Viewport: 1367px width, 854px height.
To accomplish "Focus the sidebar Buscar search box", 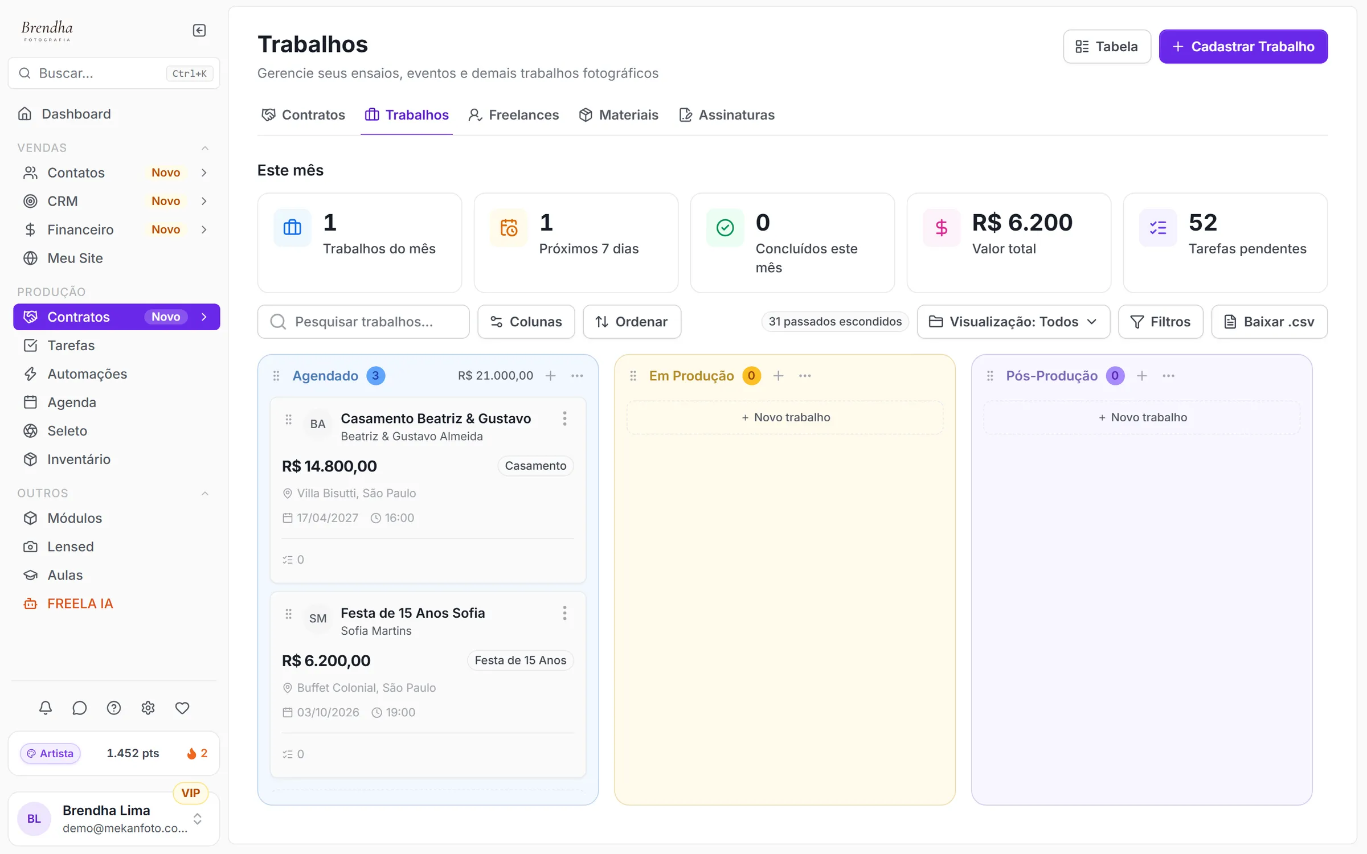I will pos(114,73).
